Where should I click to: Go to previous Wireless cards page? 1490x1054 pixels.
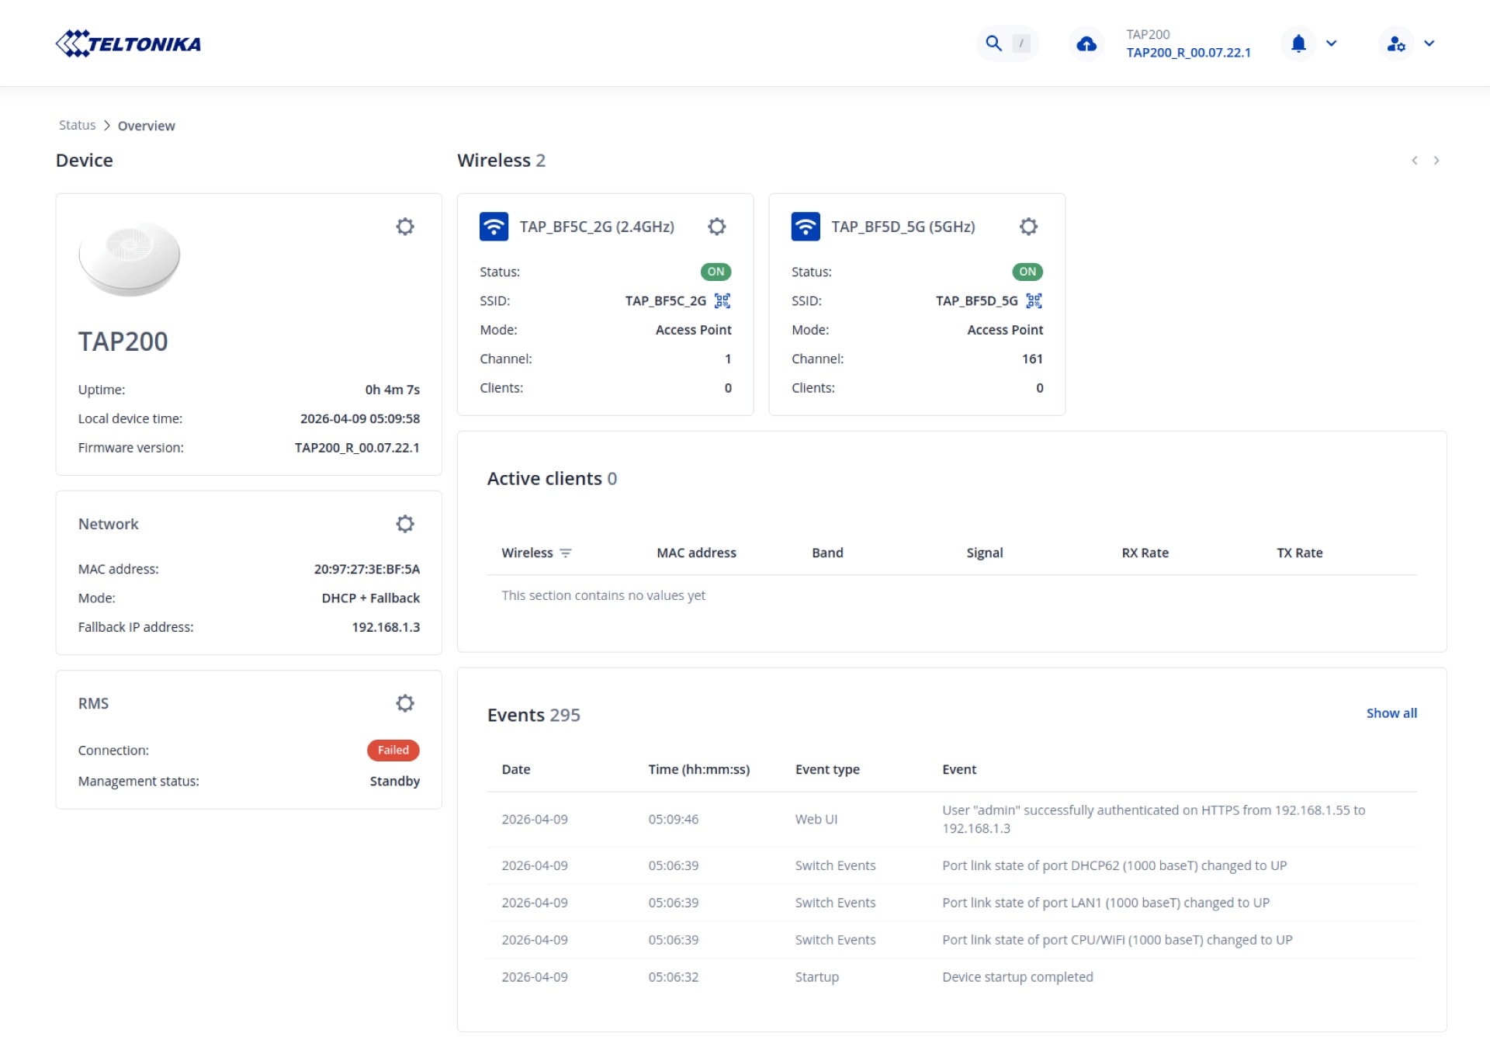(x=1415, y=161)
